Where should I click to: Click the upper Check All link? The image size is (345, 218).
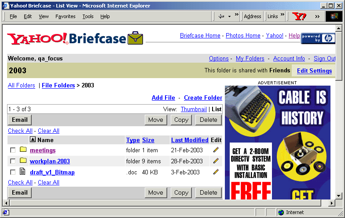tap(20, 131)
